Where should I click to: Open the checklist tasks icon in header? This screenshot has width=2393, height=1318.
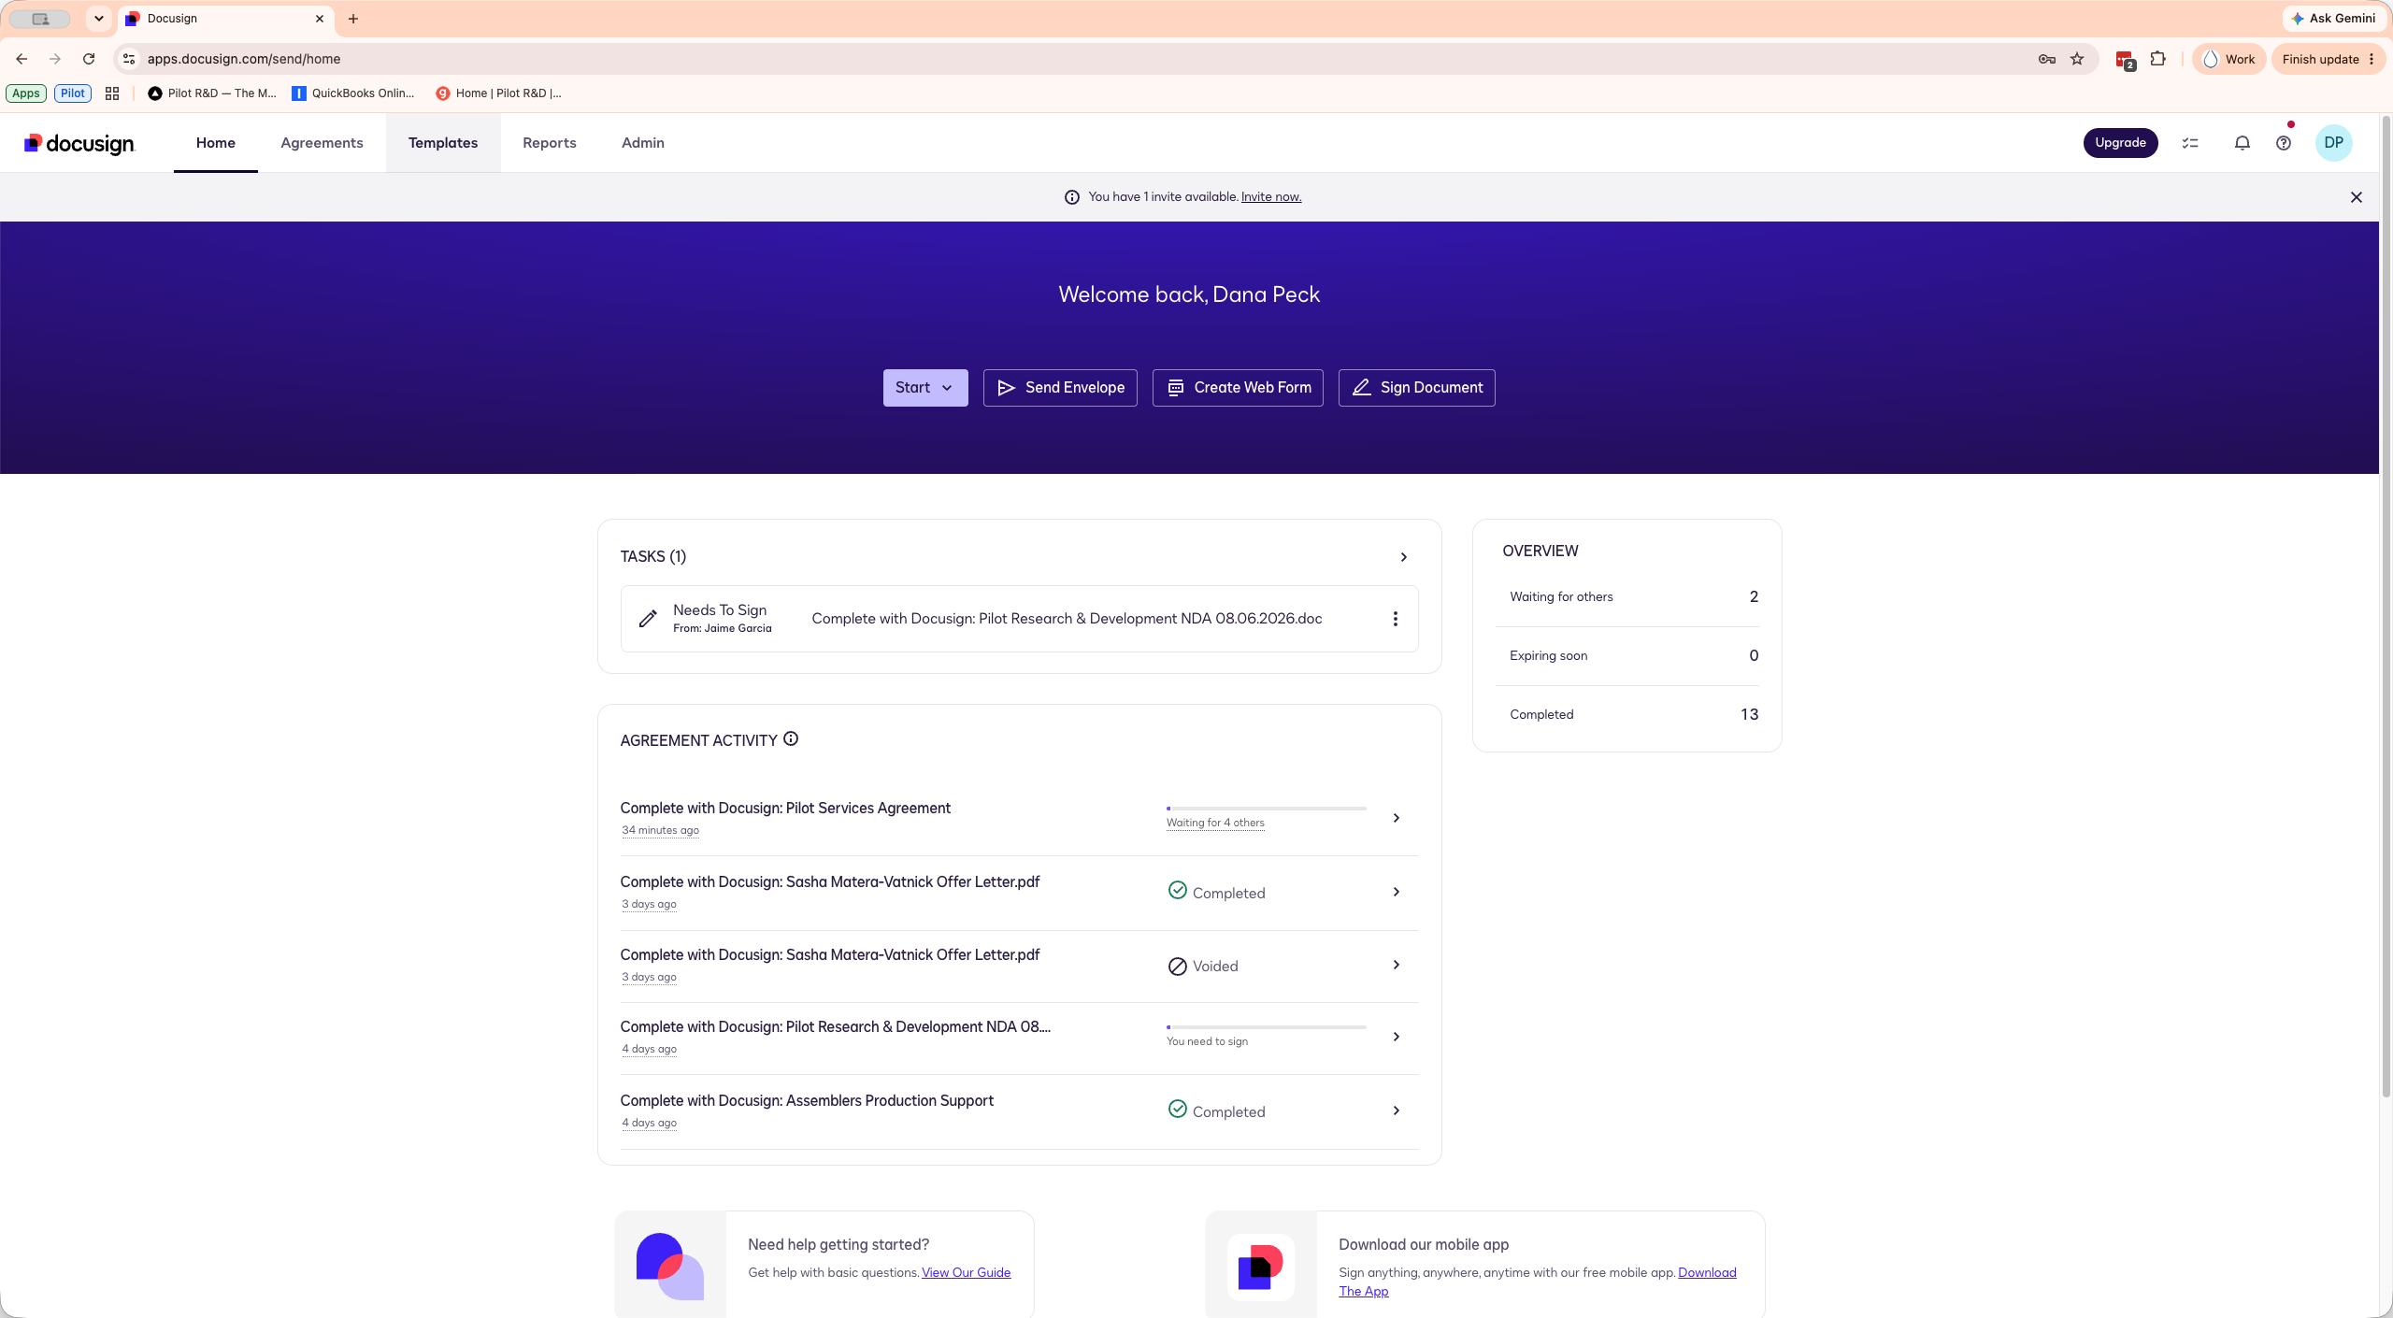2190,143
